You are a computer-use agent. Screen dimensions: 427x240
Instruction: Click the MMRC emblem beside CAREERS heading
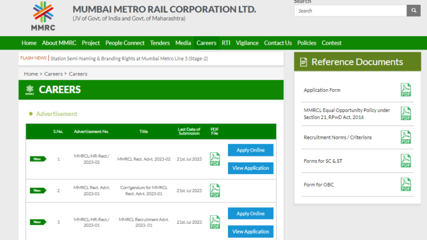(30, 90)
